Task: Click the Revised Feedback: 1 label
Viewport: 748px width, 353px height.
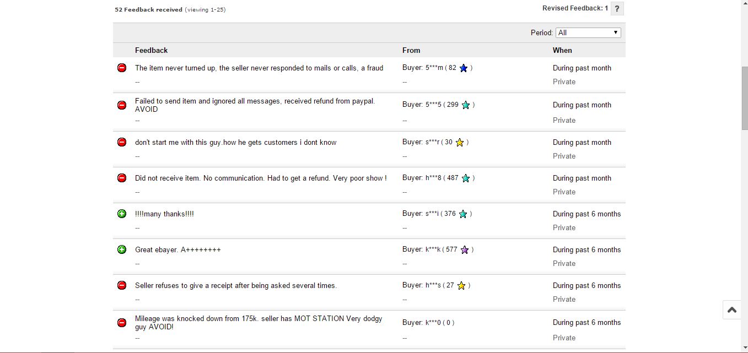Action: (575, 8)
